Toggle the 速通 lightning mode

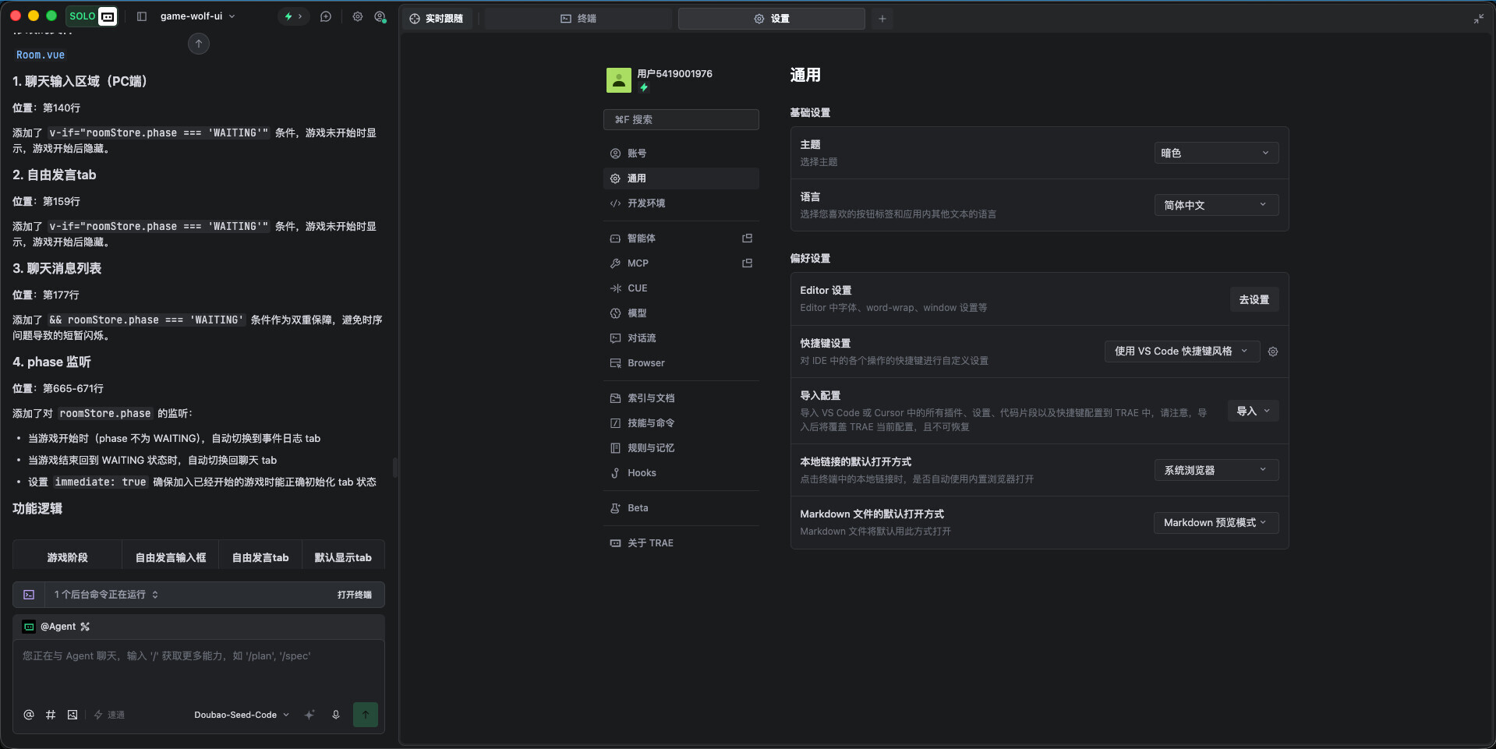(x=109, y=715)
